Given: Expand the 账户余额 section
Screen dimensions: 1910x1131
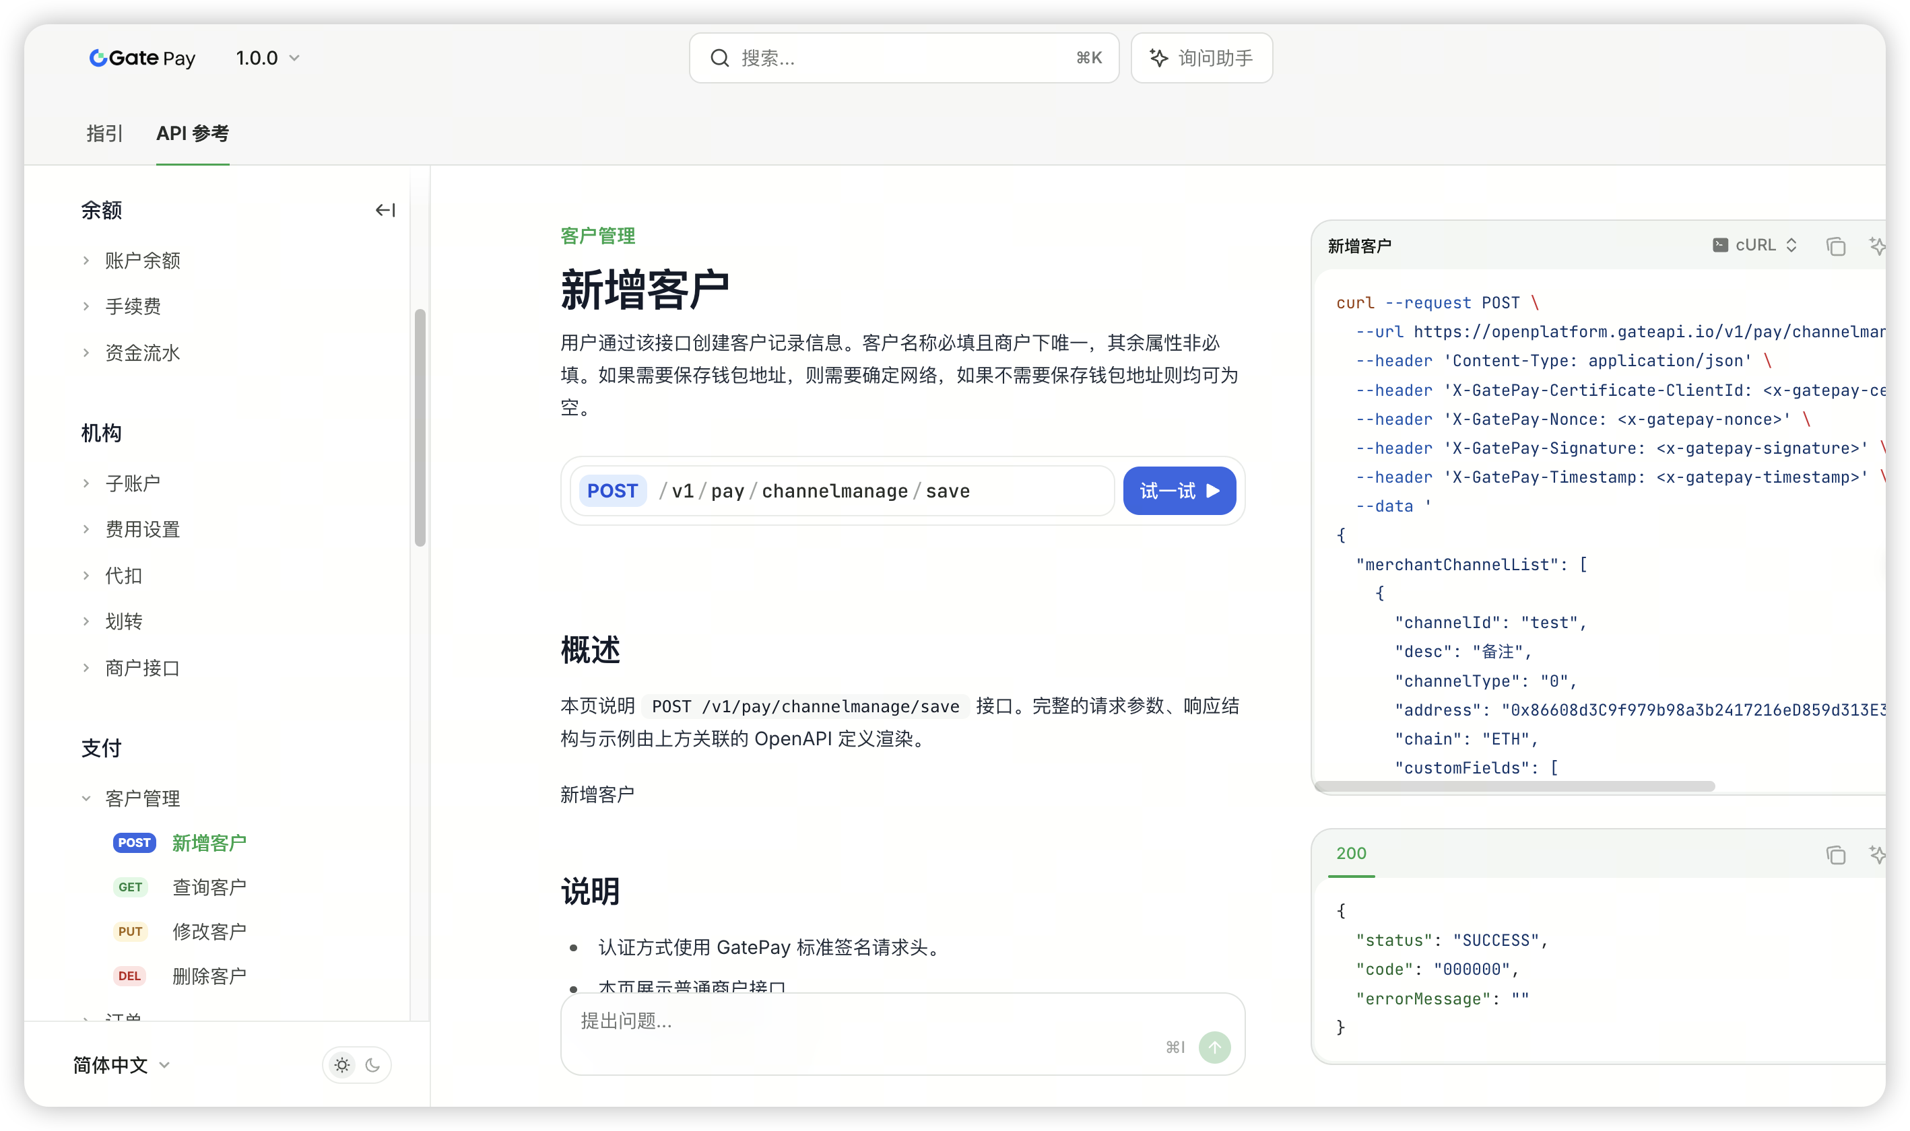Looking at the screenshot, I should coord(143,261).
